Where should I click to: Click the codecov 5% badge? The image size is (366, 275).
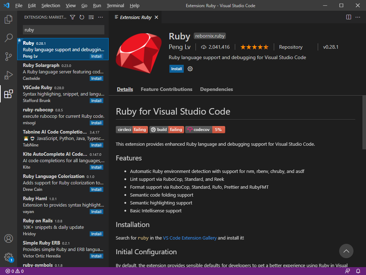point(205,130)
